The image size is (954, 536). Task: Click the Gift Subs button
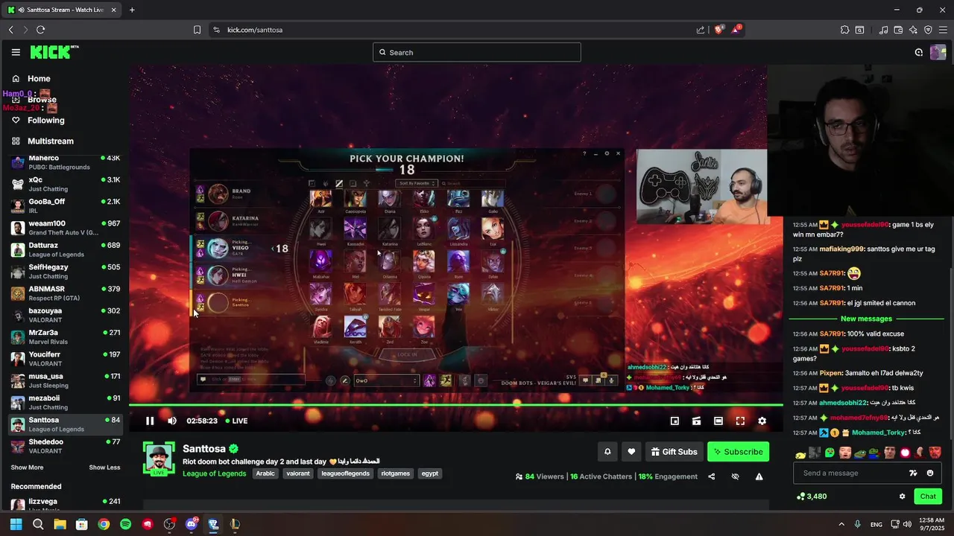click(x=674, y=452)
